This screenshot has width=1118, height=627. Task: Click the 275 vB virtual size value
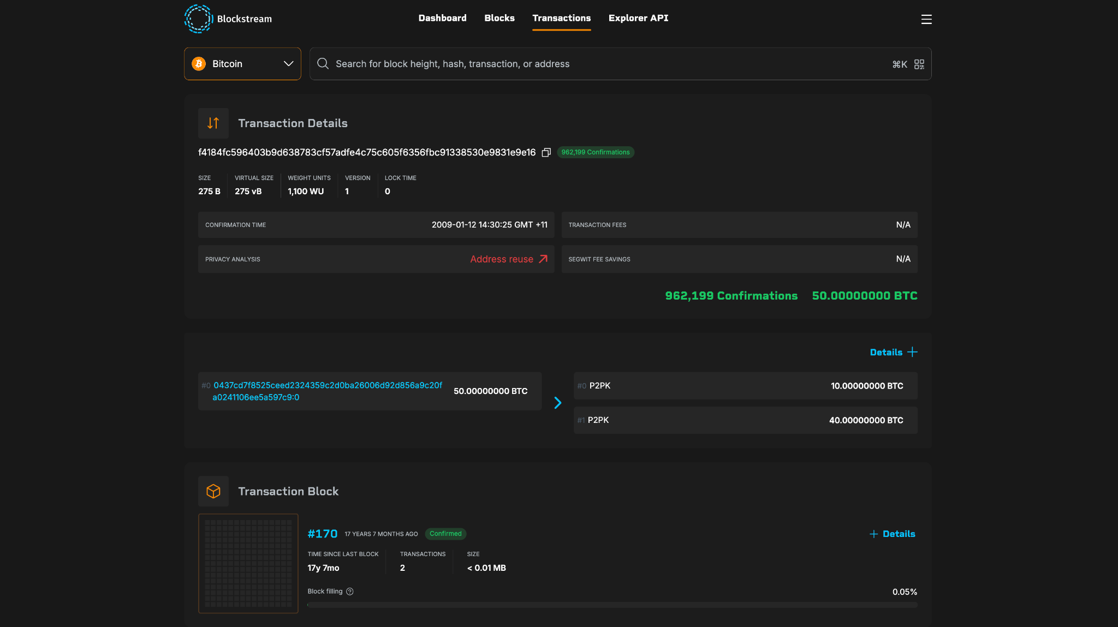coord(248,192)
